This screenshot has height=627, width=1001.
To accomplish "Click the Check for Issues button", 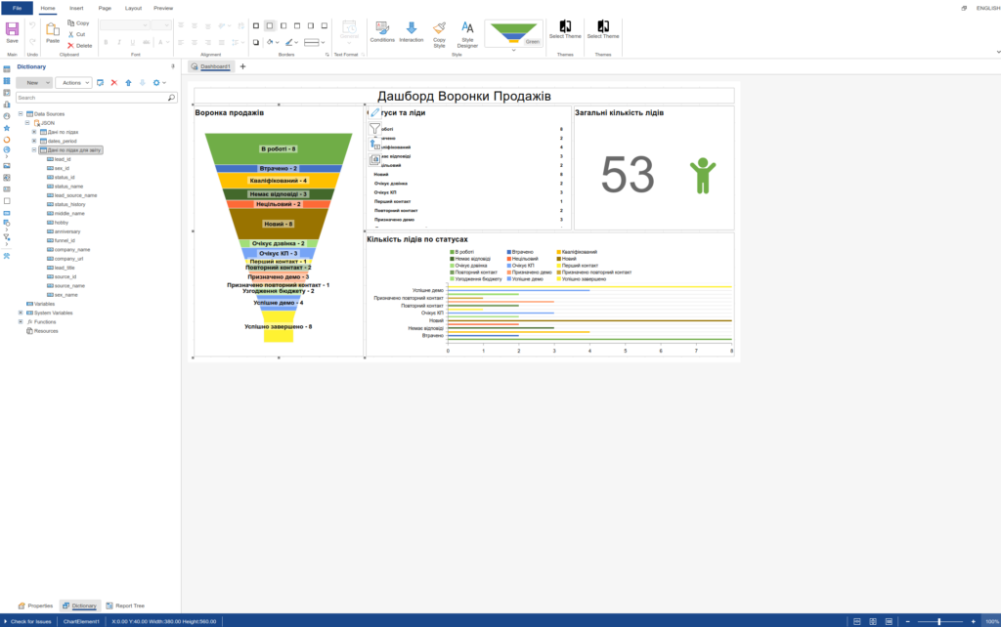I will click(27, 621).
